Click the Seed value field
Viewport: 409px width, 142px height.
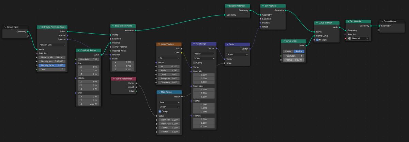pos(52,69)
